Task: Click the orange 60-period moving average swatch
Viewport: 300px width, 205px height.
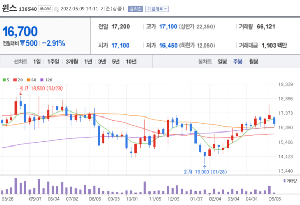Action: pos(28,80)
